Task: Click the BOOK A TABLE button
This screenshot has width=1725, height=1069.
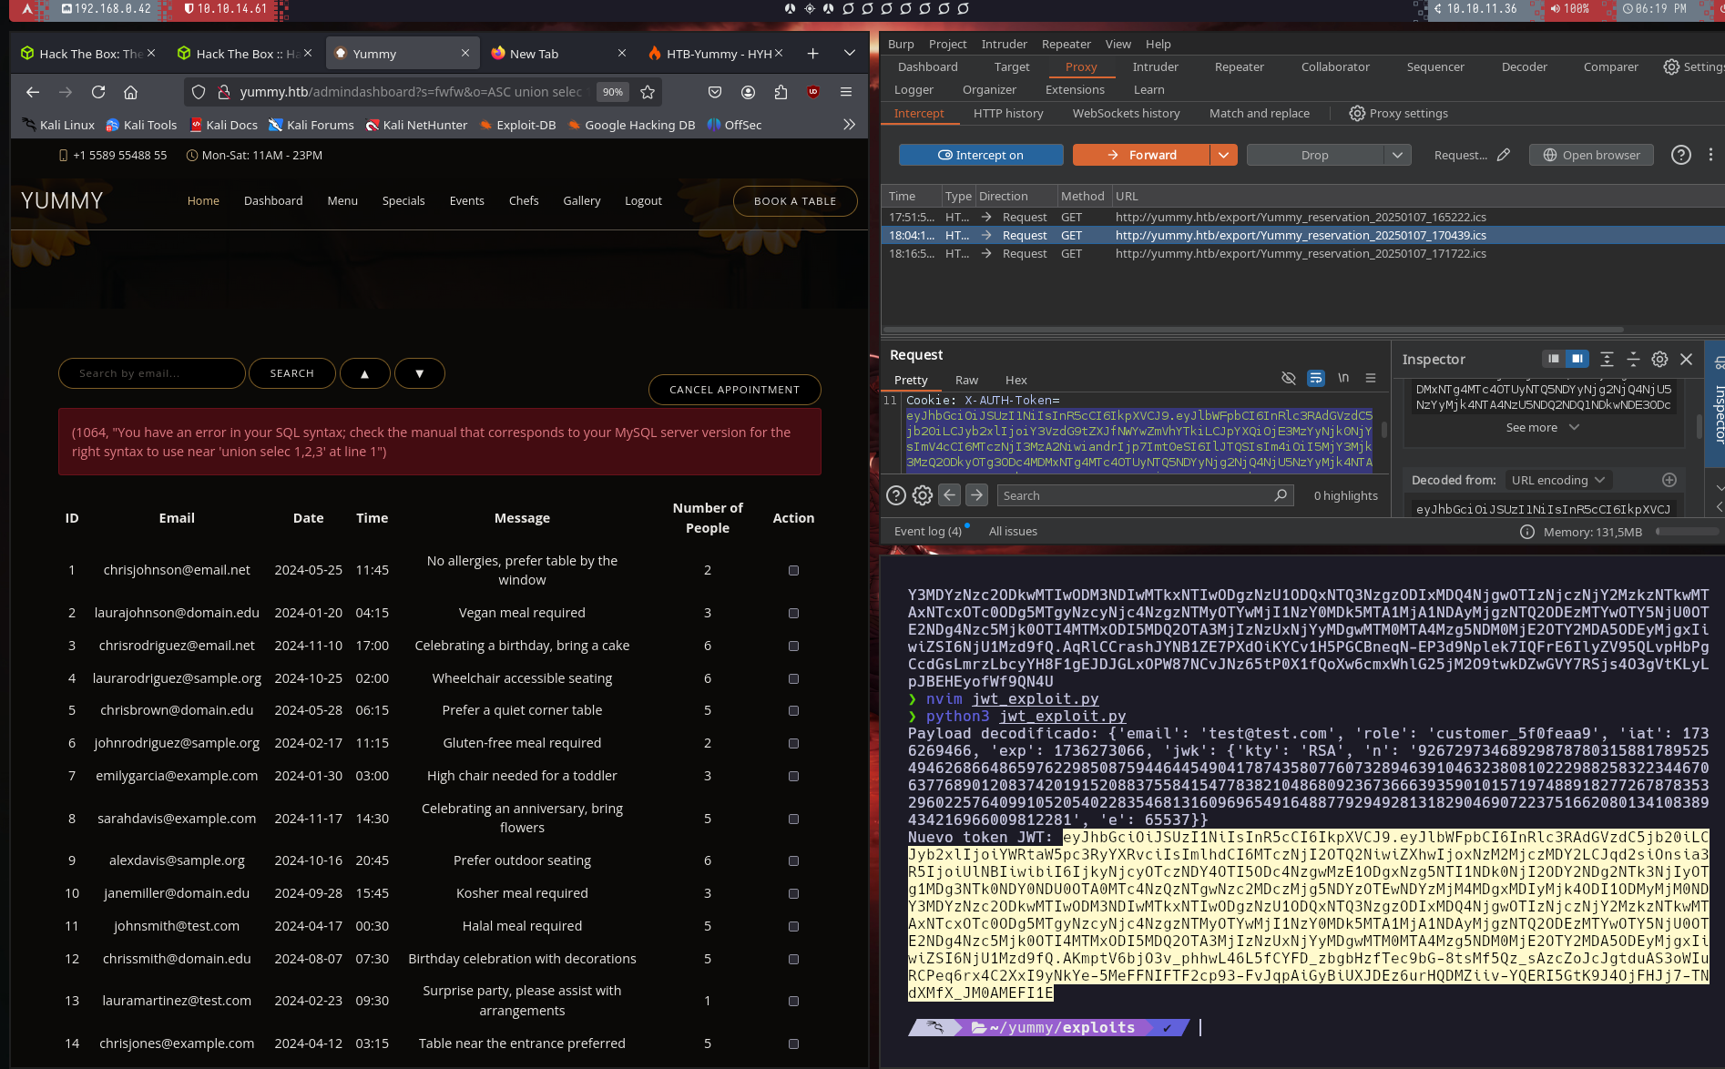Action: [x=794, y=201]
